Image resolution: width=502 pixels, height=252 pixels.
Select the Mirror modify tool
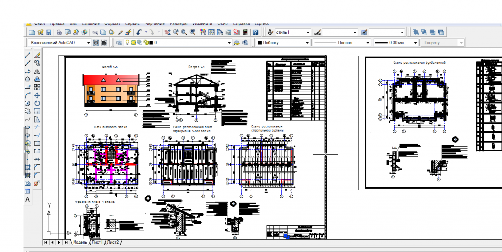pos(37,72)
